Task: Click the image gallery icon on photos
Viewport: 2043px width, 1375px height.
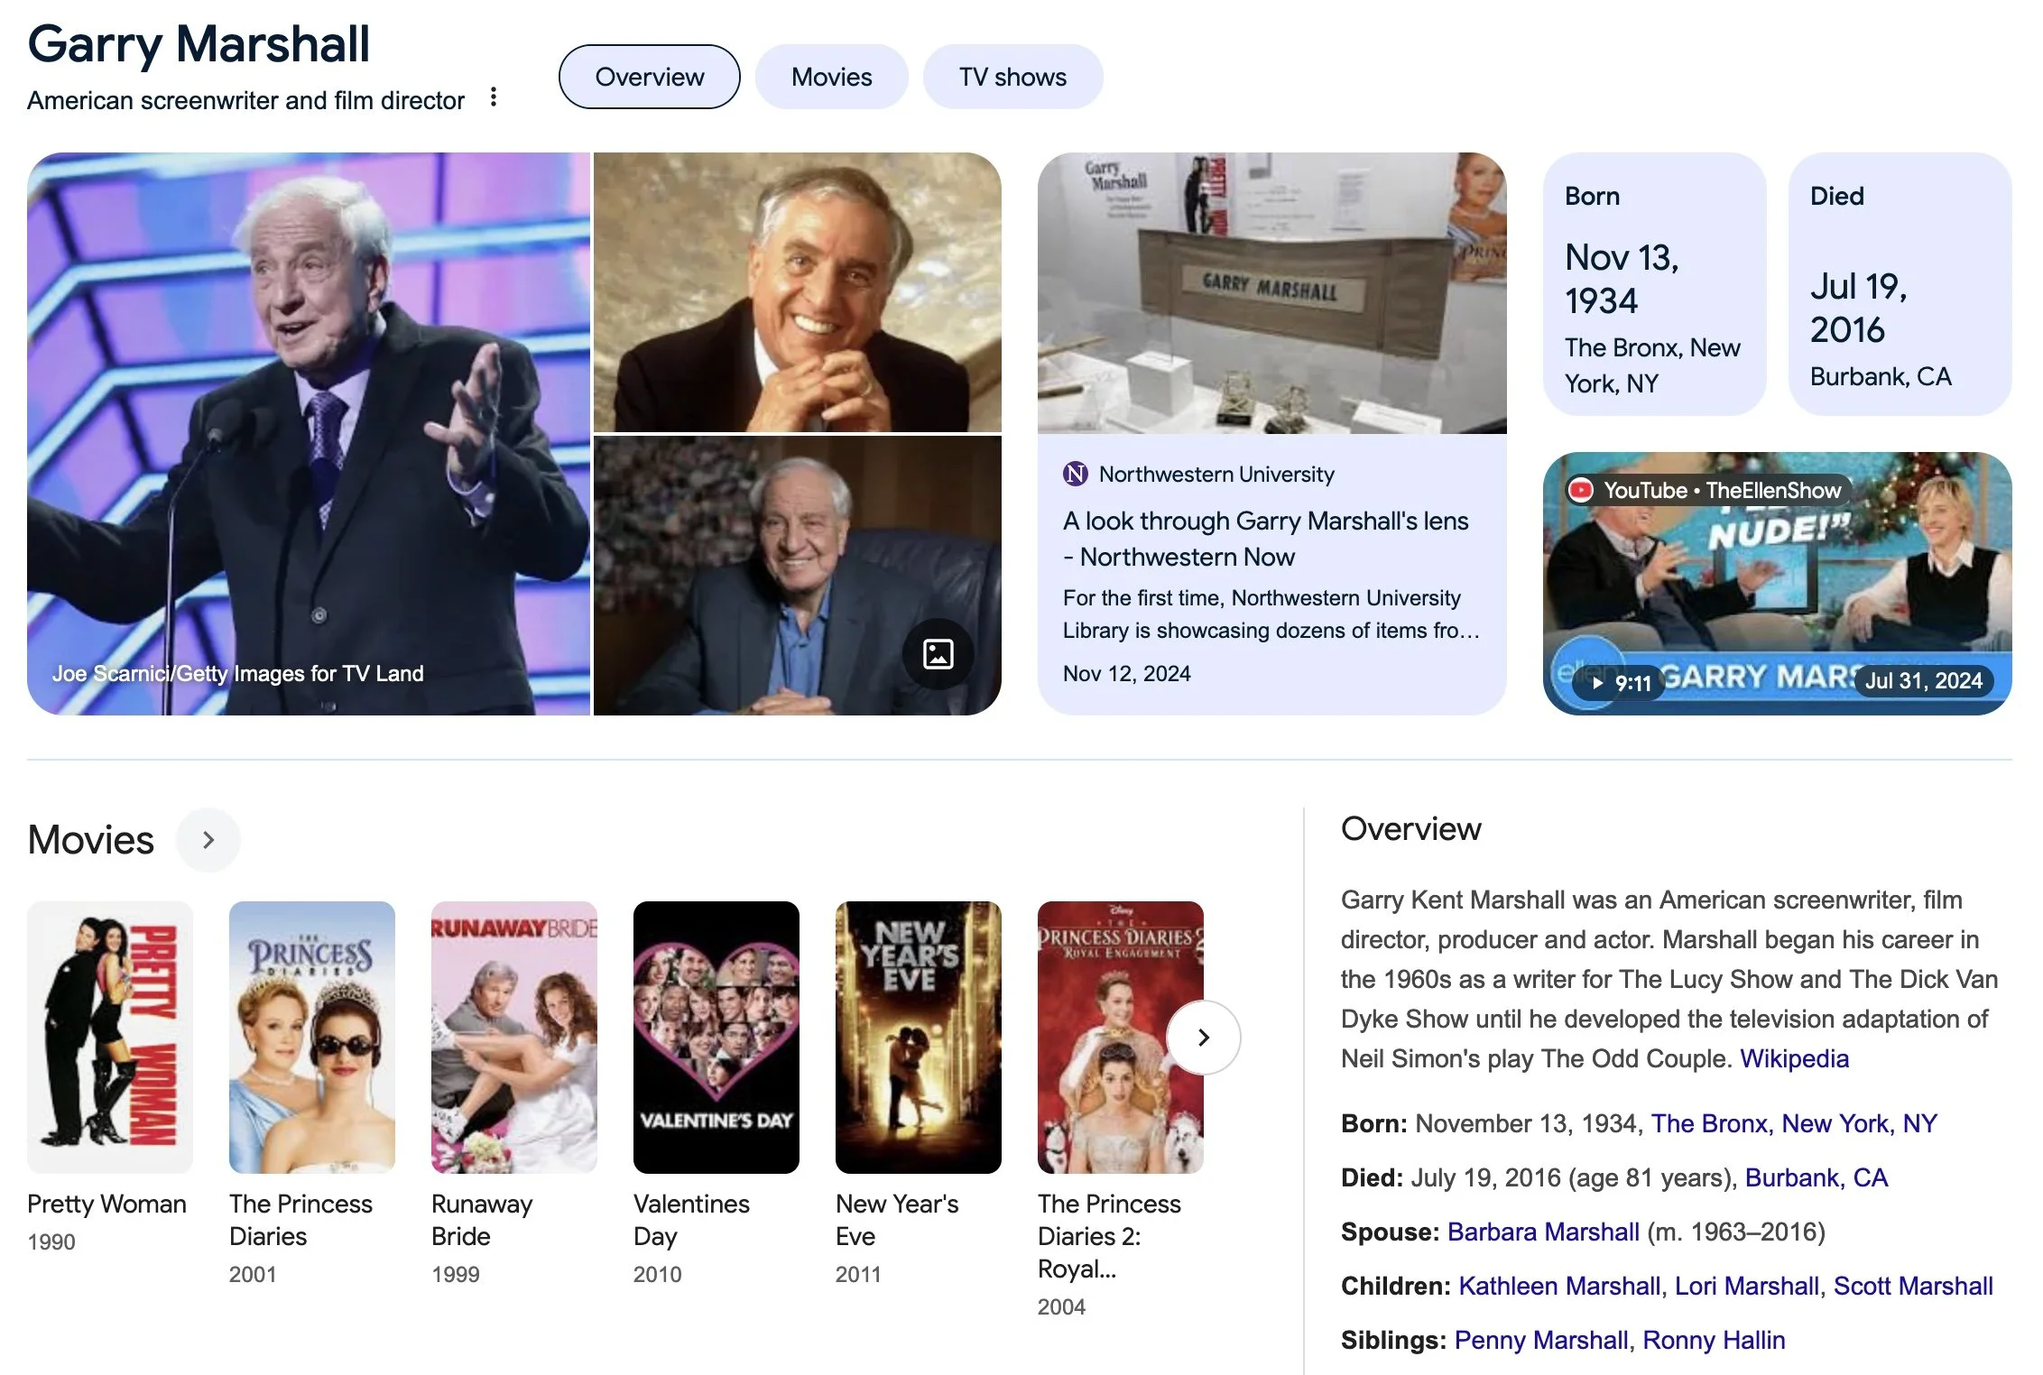Action: point(938,654)
